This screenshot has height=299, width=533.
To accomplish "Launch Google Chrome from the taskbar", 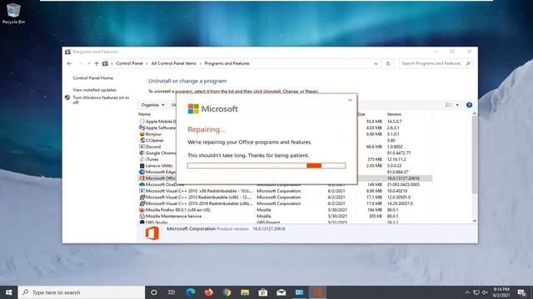I will point(227,292).
